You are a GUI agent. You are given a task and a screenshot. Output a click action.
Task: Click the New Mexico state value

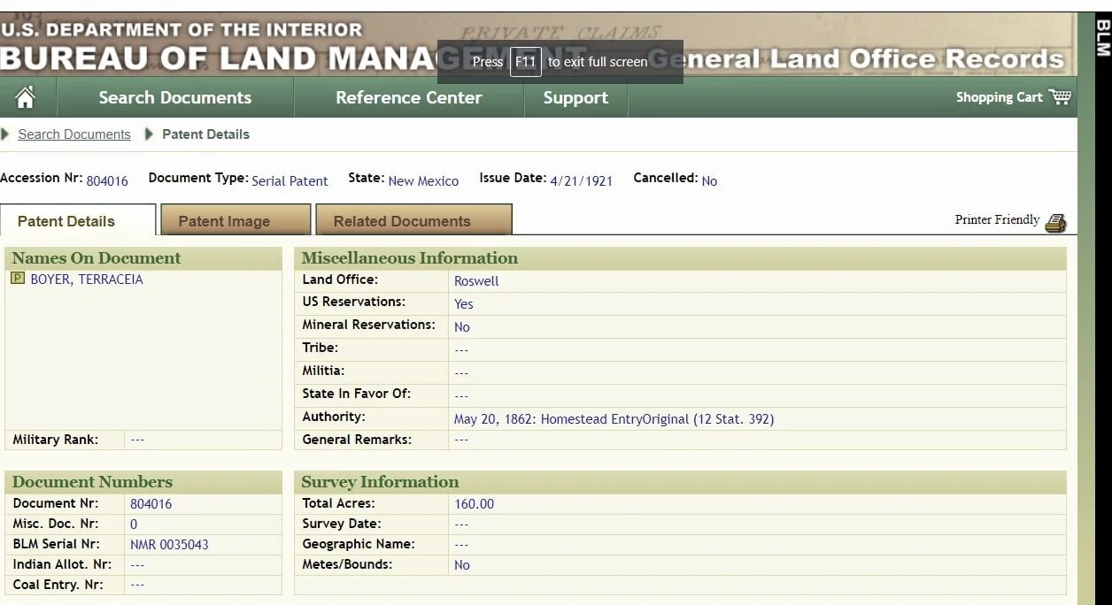pyautogui.click(x=423, y=181)
